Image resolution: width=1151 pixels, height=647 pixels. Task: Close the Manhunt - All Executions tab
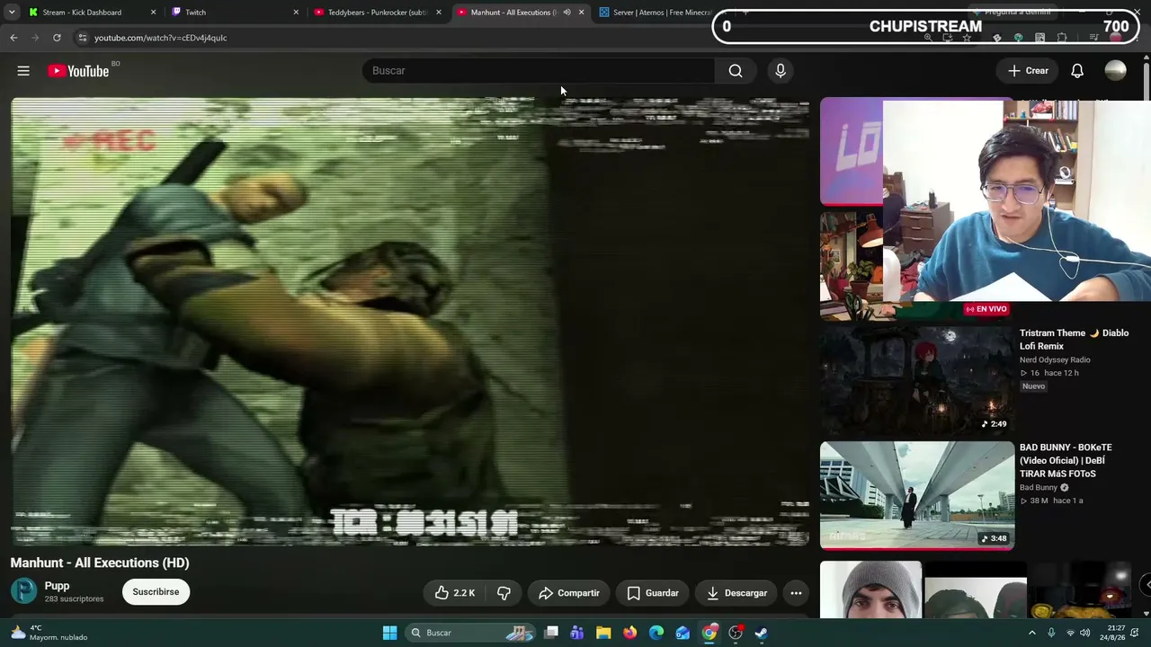(581, 13)
